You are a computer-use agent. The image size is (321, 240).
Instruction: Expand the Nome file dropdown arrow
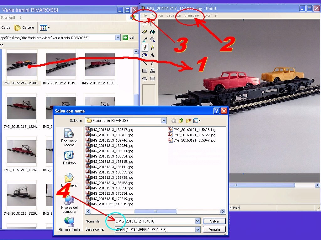(x=197, y=221)
